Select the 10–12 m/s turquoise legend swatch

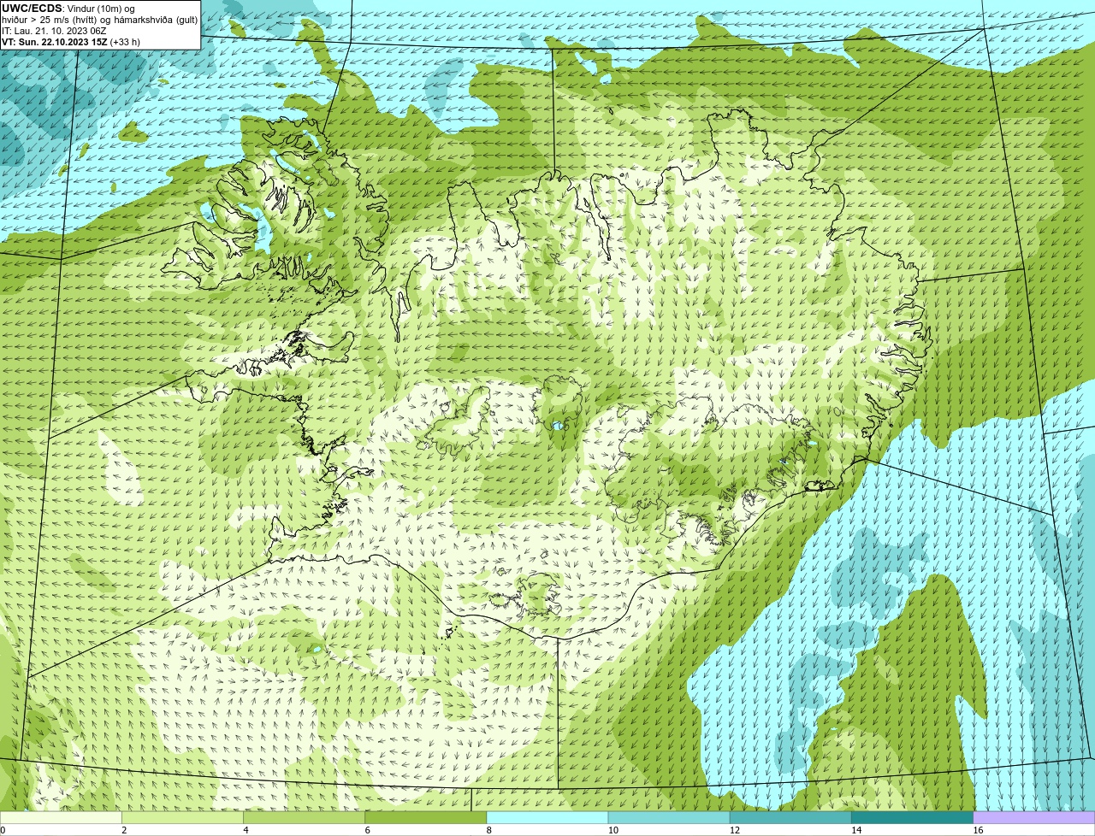(669, 817)
